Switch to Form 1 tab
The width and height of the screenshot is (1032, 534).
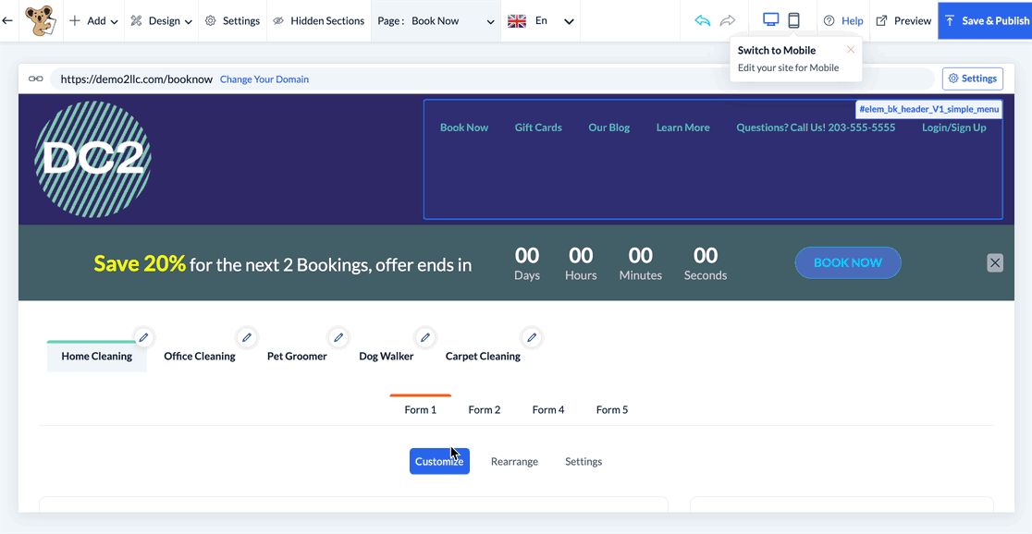(x=421, y=409)
